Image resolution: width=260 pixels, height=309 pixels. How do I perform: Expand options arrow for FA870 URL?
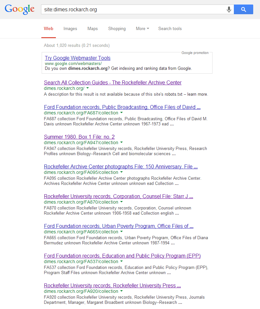tap(121, 202)
